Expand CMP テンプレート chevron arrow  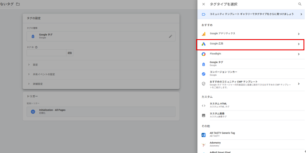tap(299, 84)
